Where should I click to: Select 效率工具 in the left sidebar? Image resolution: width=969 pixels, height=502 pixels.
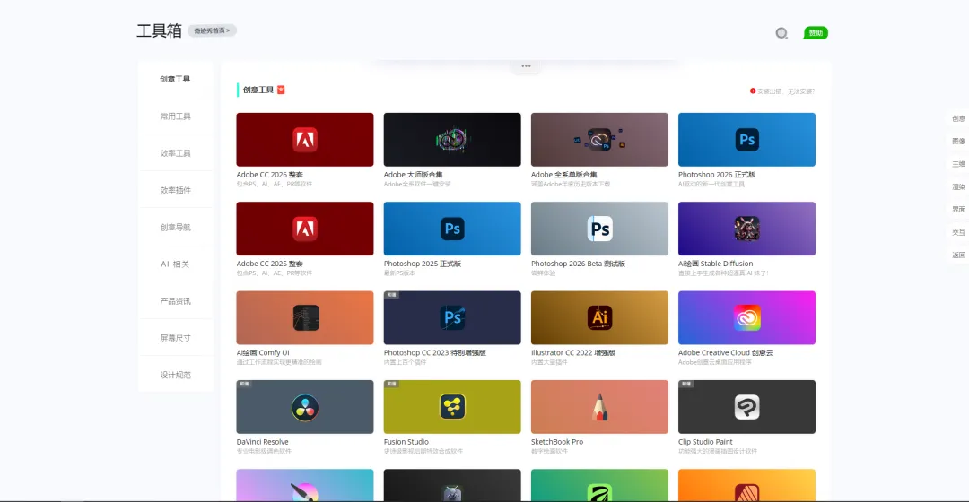[x=175, y=153]
